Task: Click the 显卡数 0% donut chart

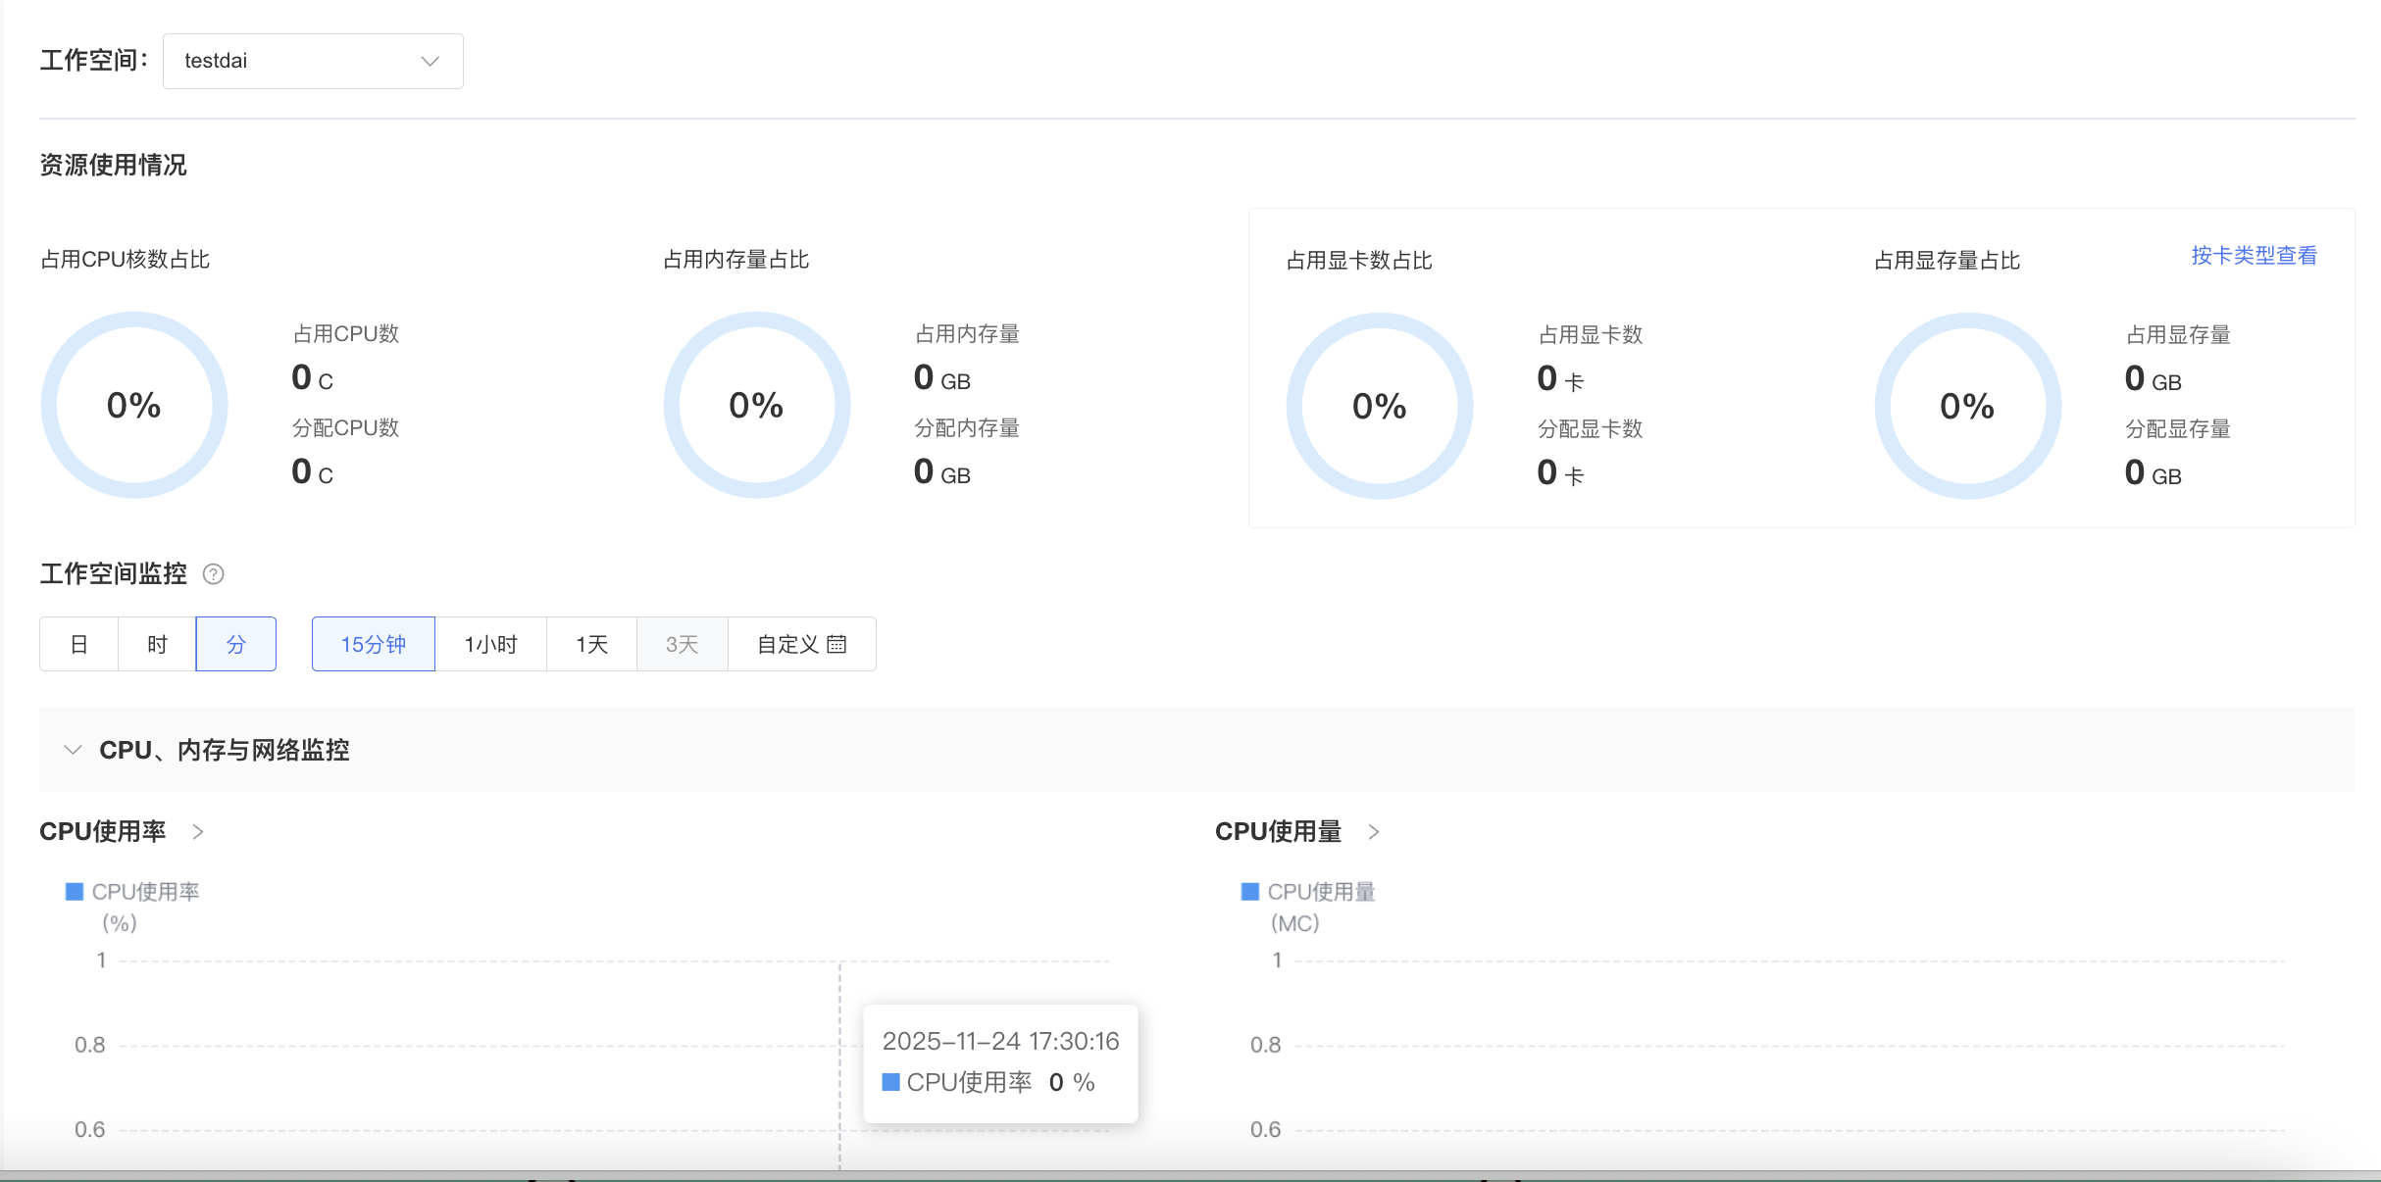Action: (1379, 406)
